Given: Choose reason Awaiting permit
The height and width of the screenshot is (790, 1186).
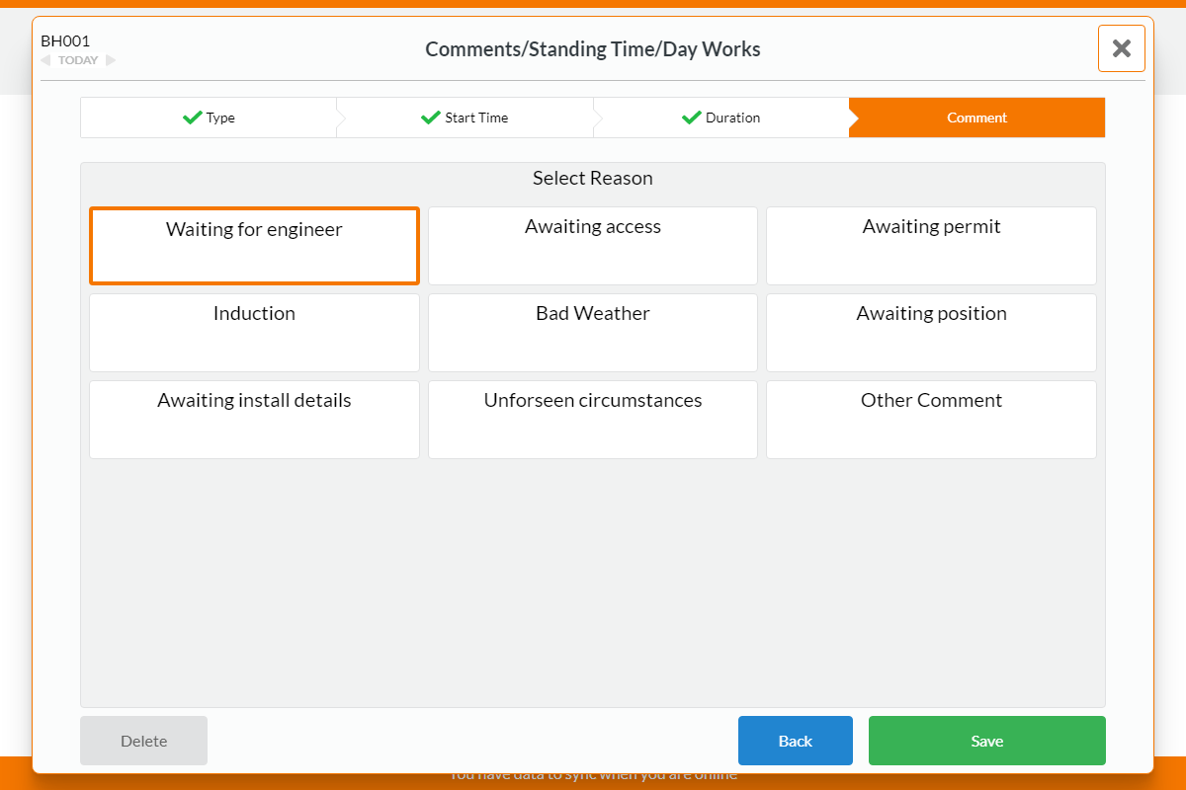Looking at the screenshot, I should (x=931, y=246).
